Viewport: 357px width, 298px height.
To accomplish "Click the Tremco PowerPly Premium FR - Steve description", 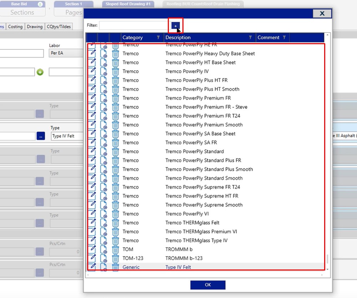I will pyautogui.click(x=206, y=107).
